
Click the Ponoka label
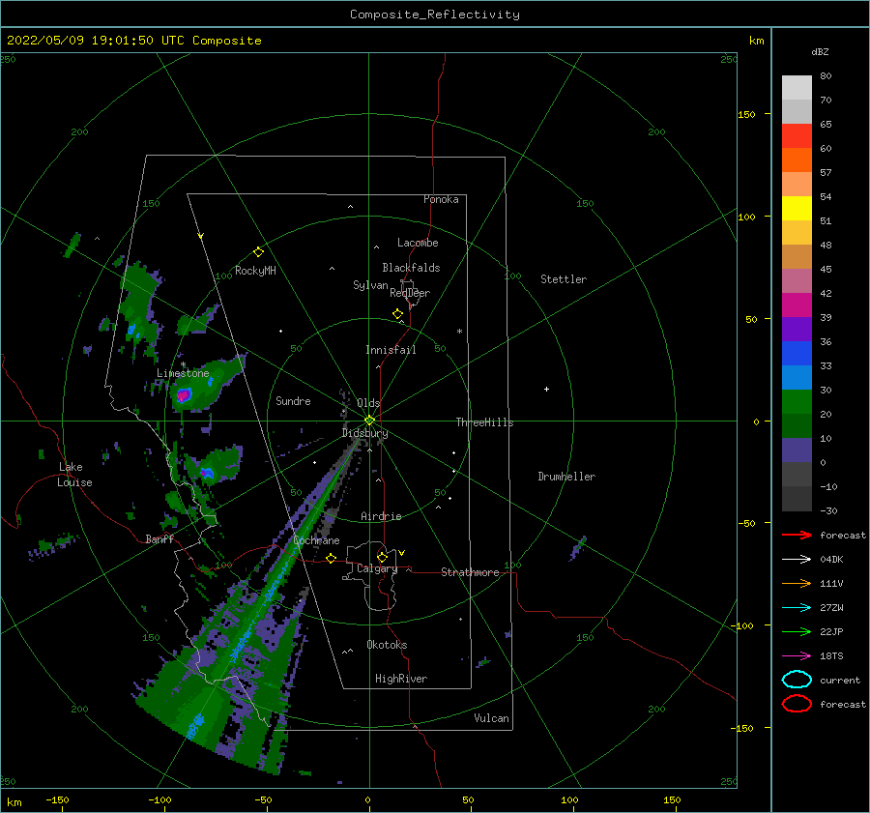[441, 199]
